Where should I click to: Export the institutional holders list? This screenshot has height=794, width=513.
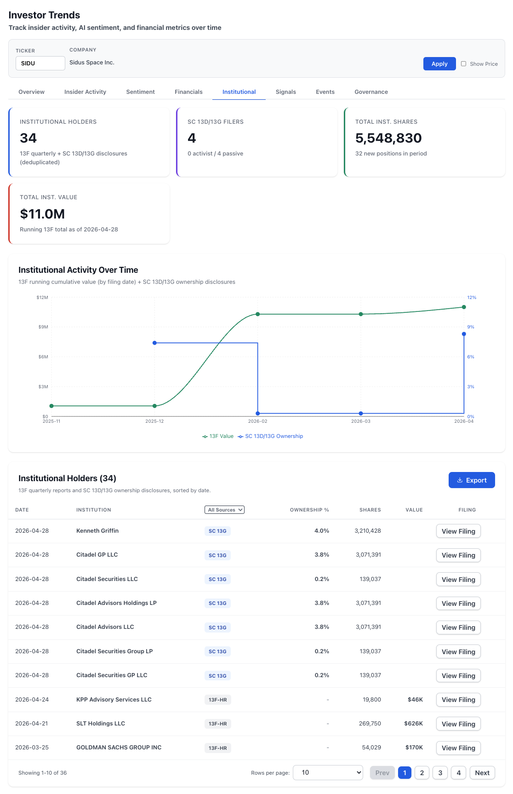pyautogui.click(x=472, y=480)
